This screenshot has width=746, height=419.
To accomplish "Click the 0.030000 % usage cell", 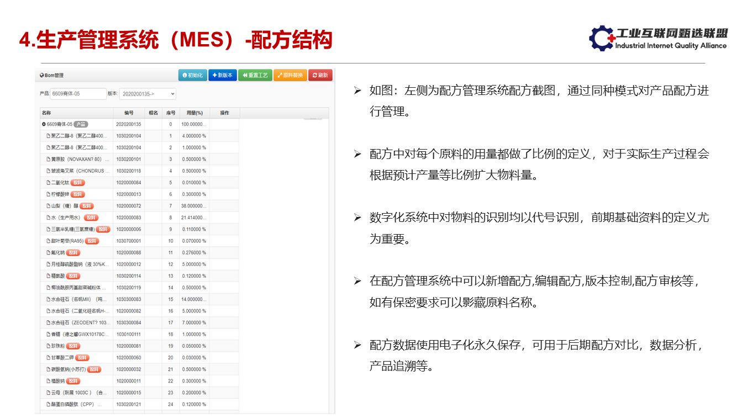I will coord(194,358).
